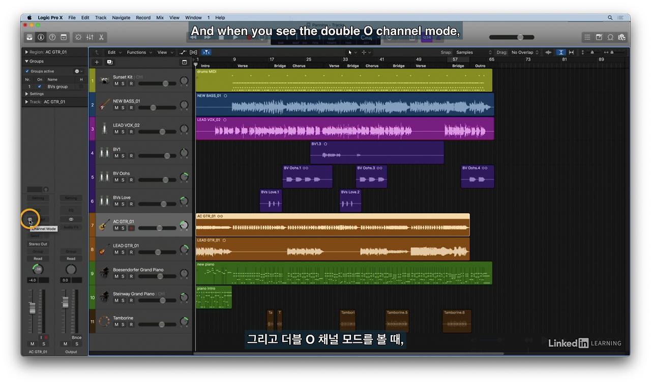Toggle global tracks button in track header

[184, 62]
